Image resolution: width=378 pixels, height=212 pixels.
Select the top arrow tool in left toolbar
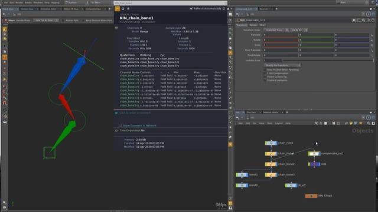click(x=5, y=46)
